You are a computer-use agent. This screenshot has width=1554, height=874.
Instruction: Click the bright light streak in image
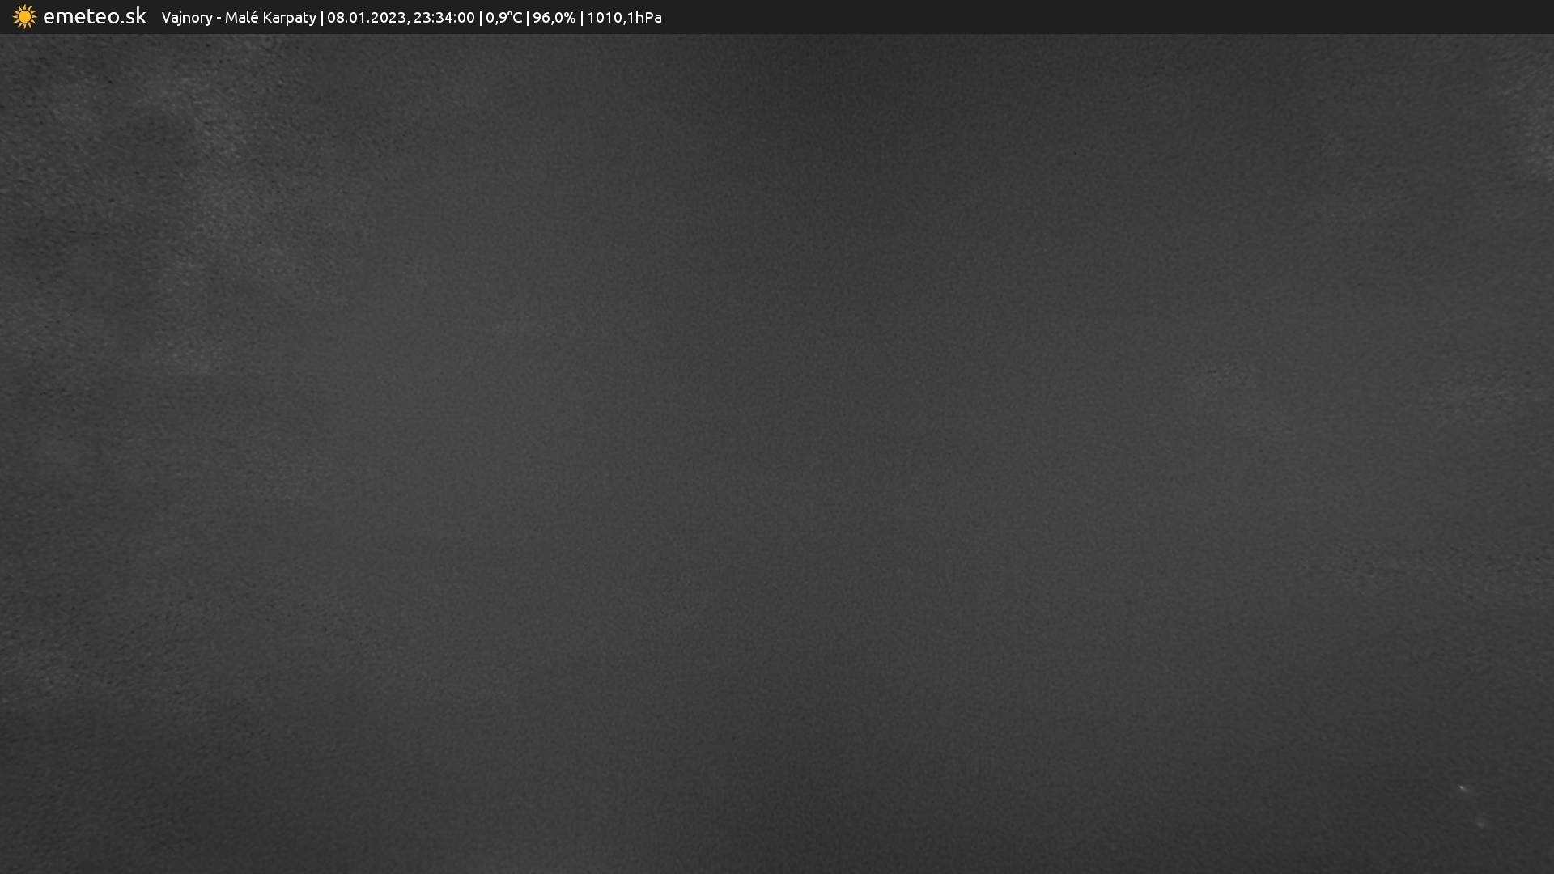point(1463,788)
